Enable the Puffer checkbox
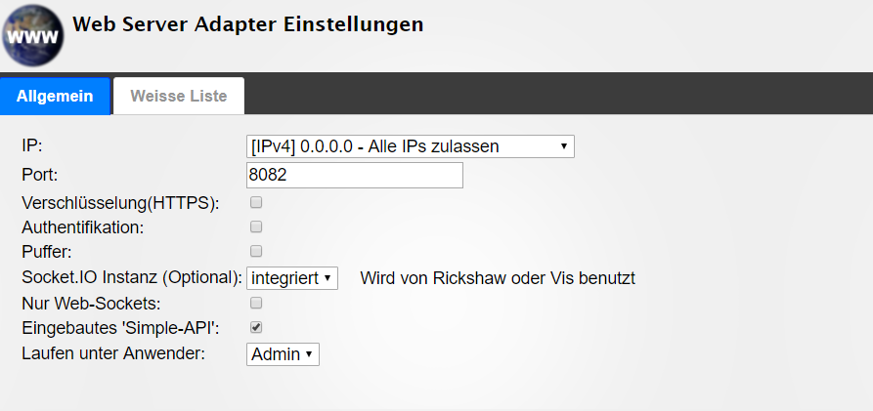 [x=256, y=252]
